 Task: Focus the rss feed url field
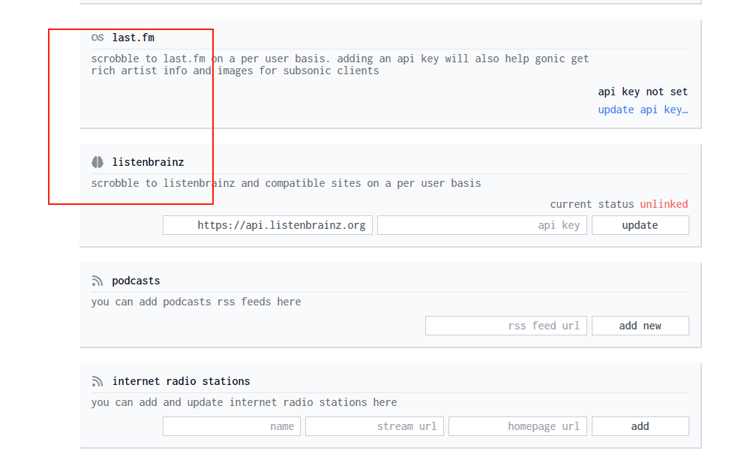(506, 326)
